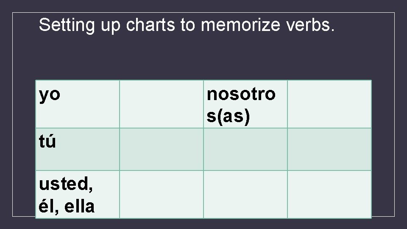Click the empty cell directly below "nosotros(as)"
Screen dimensions: 407x229
pos(245,149)
